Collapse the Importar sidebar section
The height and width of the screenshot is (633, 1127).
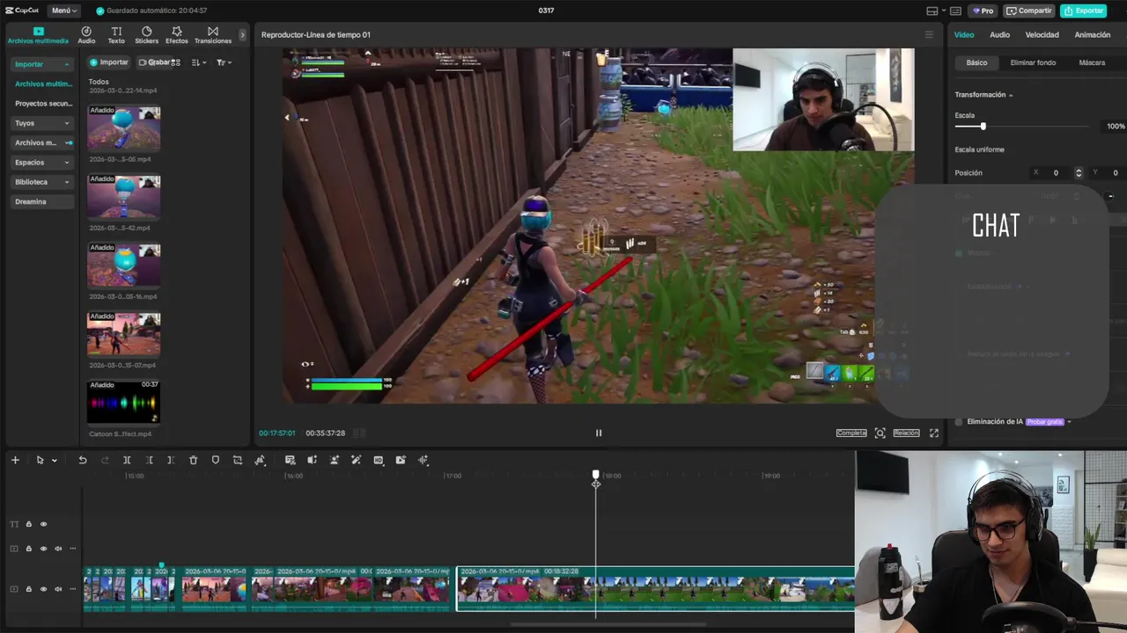[x=67, y=64]
